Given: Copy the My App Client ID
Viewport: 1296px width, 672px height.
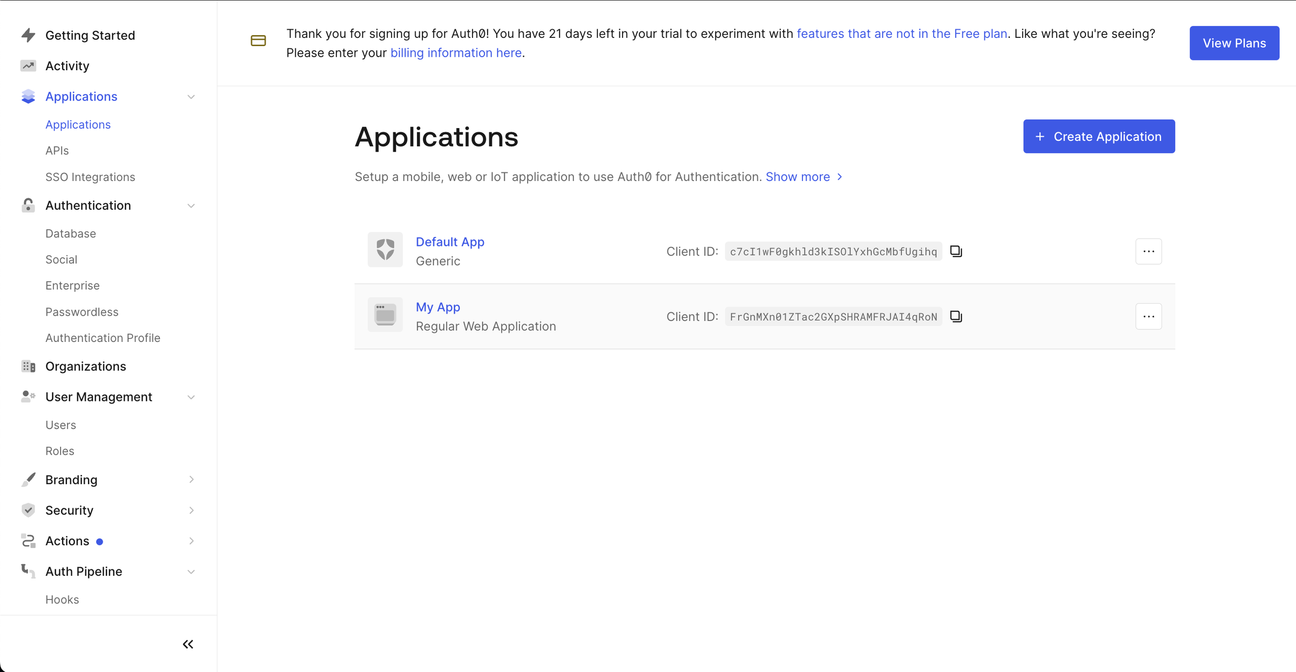Looking at the screenshot, I should point(956,317).
